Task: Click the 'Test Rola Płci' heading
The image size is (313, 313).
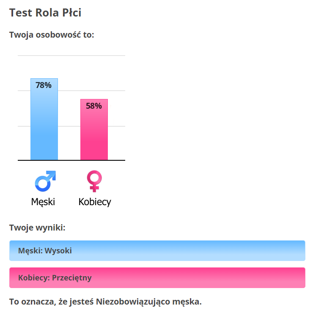Action: point(45,13)
